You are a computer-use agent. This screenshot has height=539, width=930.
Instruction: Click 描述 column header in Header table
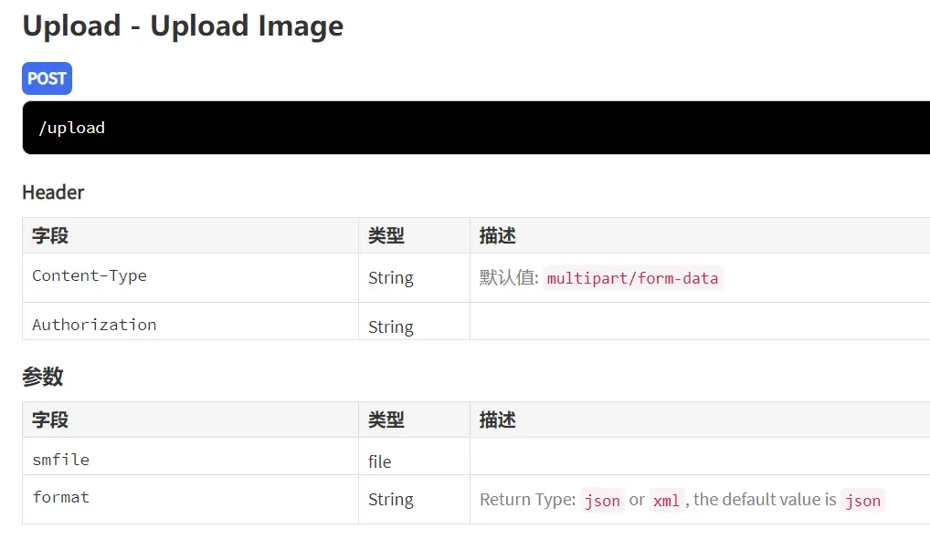pos(498,236)
